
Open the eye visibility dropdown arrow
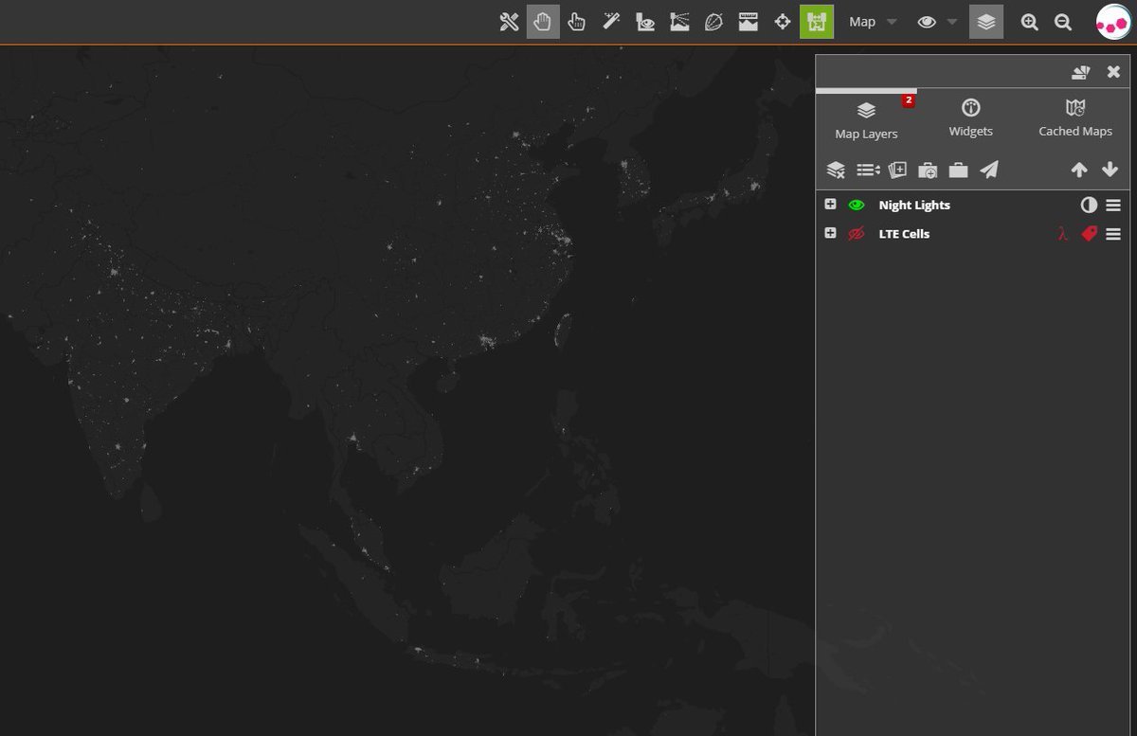[952, 22]
